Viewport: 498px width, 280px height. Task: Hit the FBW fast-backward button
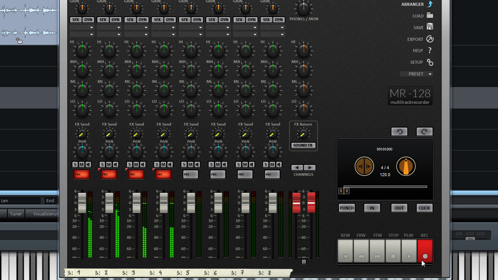pos(361,252)
